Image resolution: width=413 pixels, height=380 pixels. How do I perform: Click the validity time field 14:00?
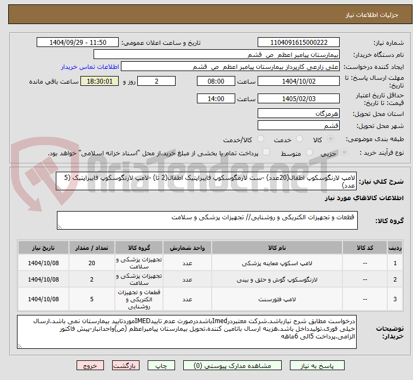216,99
